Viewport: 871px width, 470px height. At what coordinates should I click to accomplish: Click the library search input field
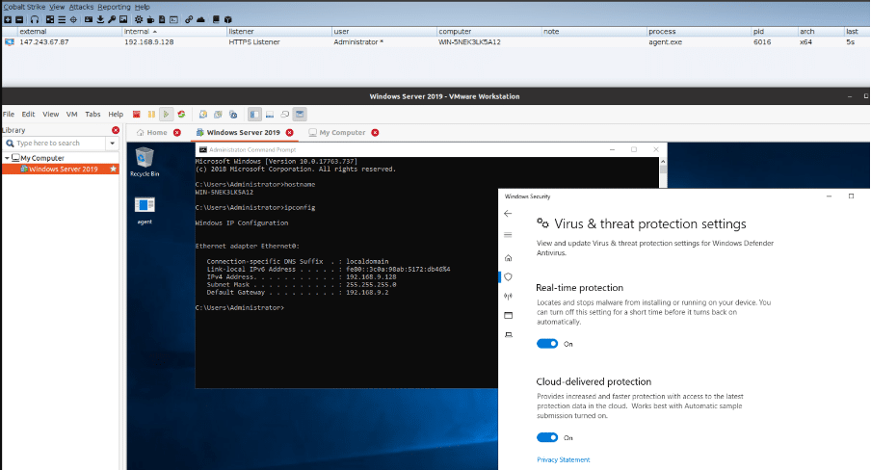(58, 144)
